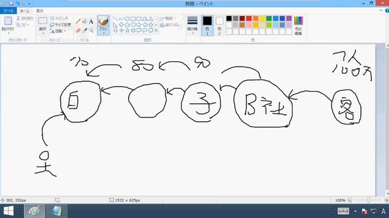Click the IME input mode A indicator
The width and height of the screenshot is (389, 218).
pyautogui.click(x=384, y=211)
